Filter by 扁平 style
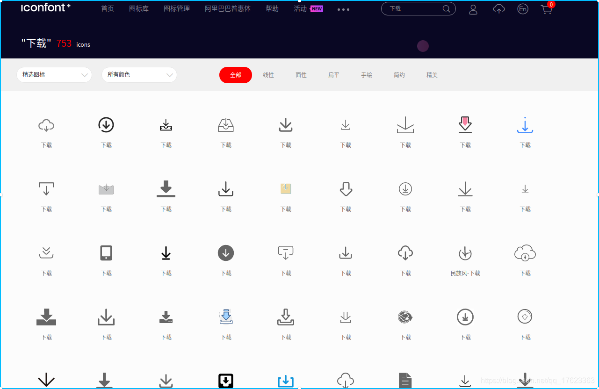 tap(334, 75)
